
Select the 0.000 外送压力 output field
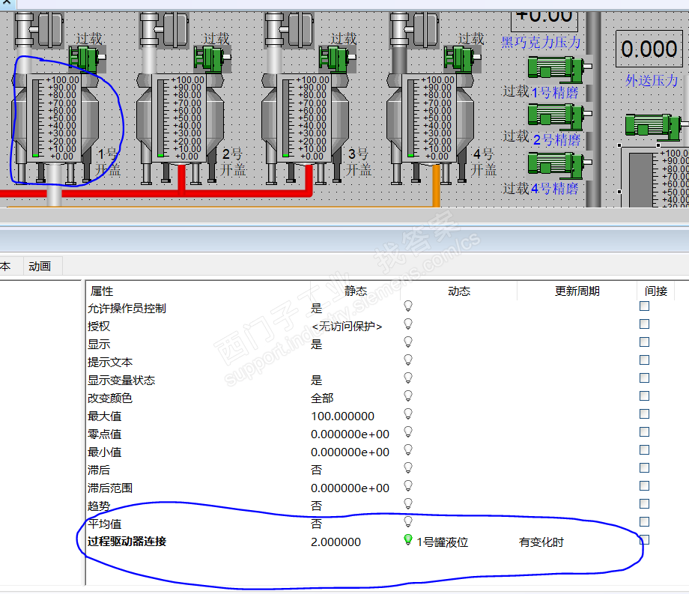(x=649, y=49)
